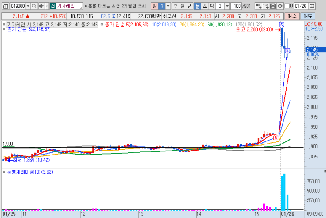Screen dimensions: 326x218
Task: Click the 1,900 horizontal line label
Action: pos(8,144)
